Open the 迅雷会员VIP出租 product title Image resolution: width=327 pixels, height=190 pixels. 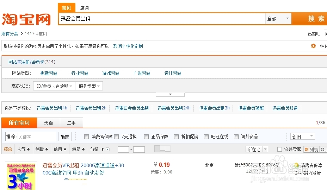83,169
